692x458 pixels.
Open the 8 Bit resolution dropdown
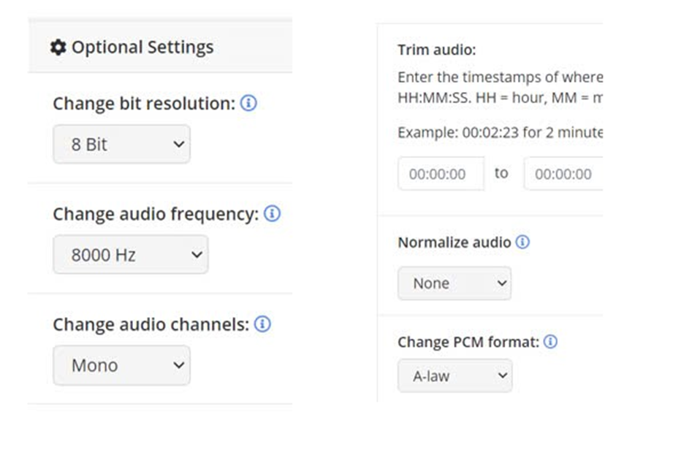[x=121, y=144]
